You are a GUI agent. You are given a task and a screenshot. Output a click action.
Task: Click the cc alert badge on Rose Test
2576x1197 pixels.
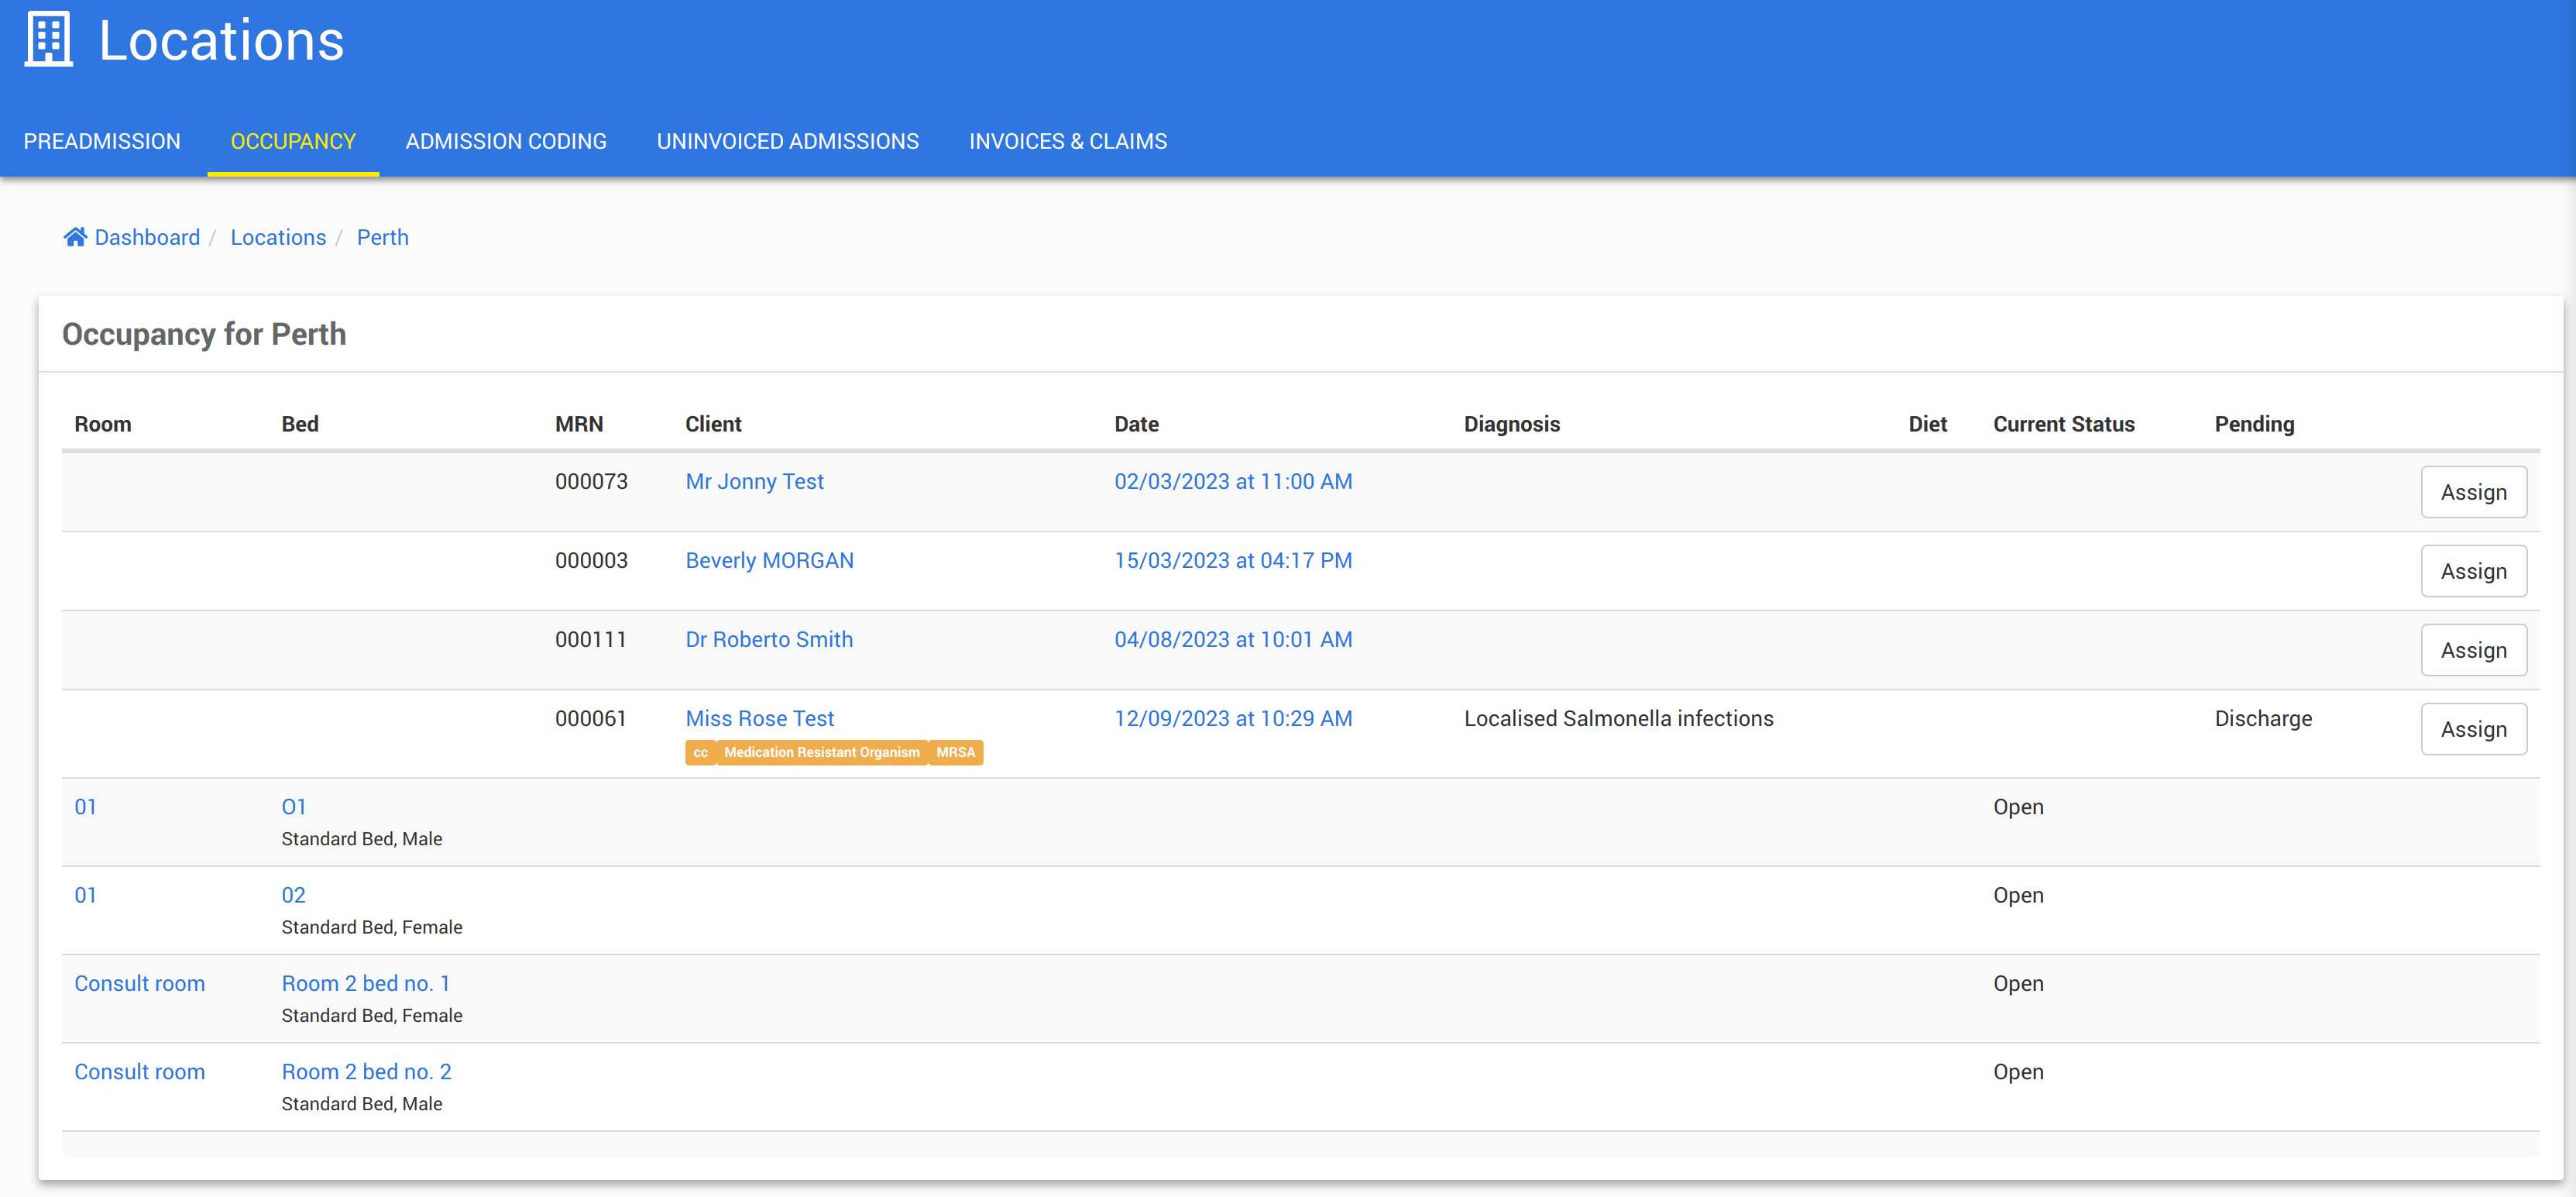[x=700, y=753]
